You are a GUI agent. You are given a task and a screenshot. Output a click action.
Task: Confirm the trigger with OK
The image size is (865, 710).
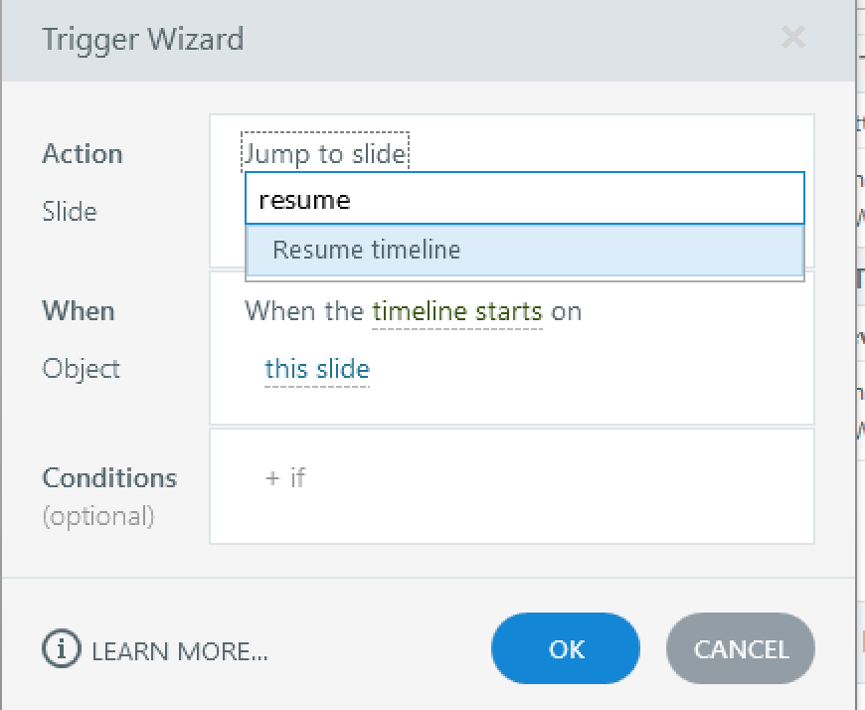pyautogui.click(x=566, y=649)
